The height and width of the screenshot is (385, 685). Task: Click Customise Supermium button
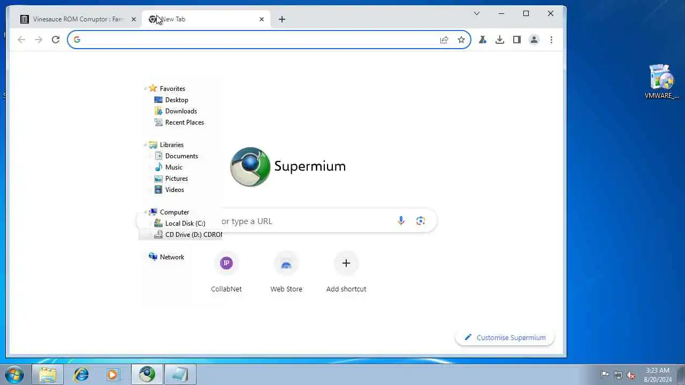505,337
